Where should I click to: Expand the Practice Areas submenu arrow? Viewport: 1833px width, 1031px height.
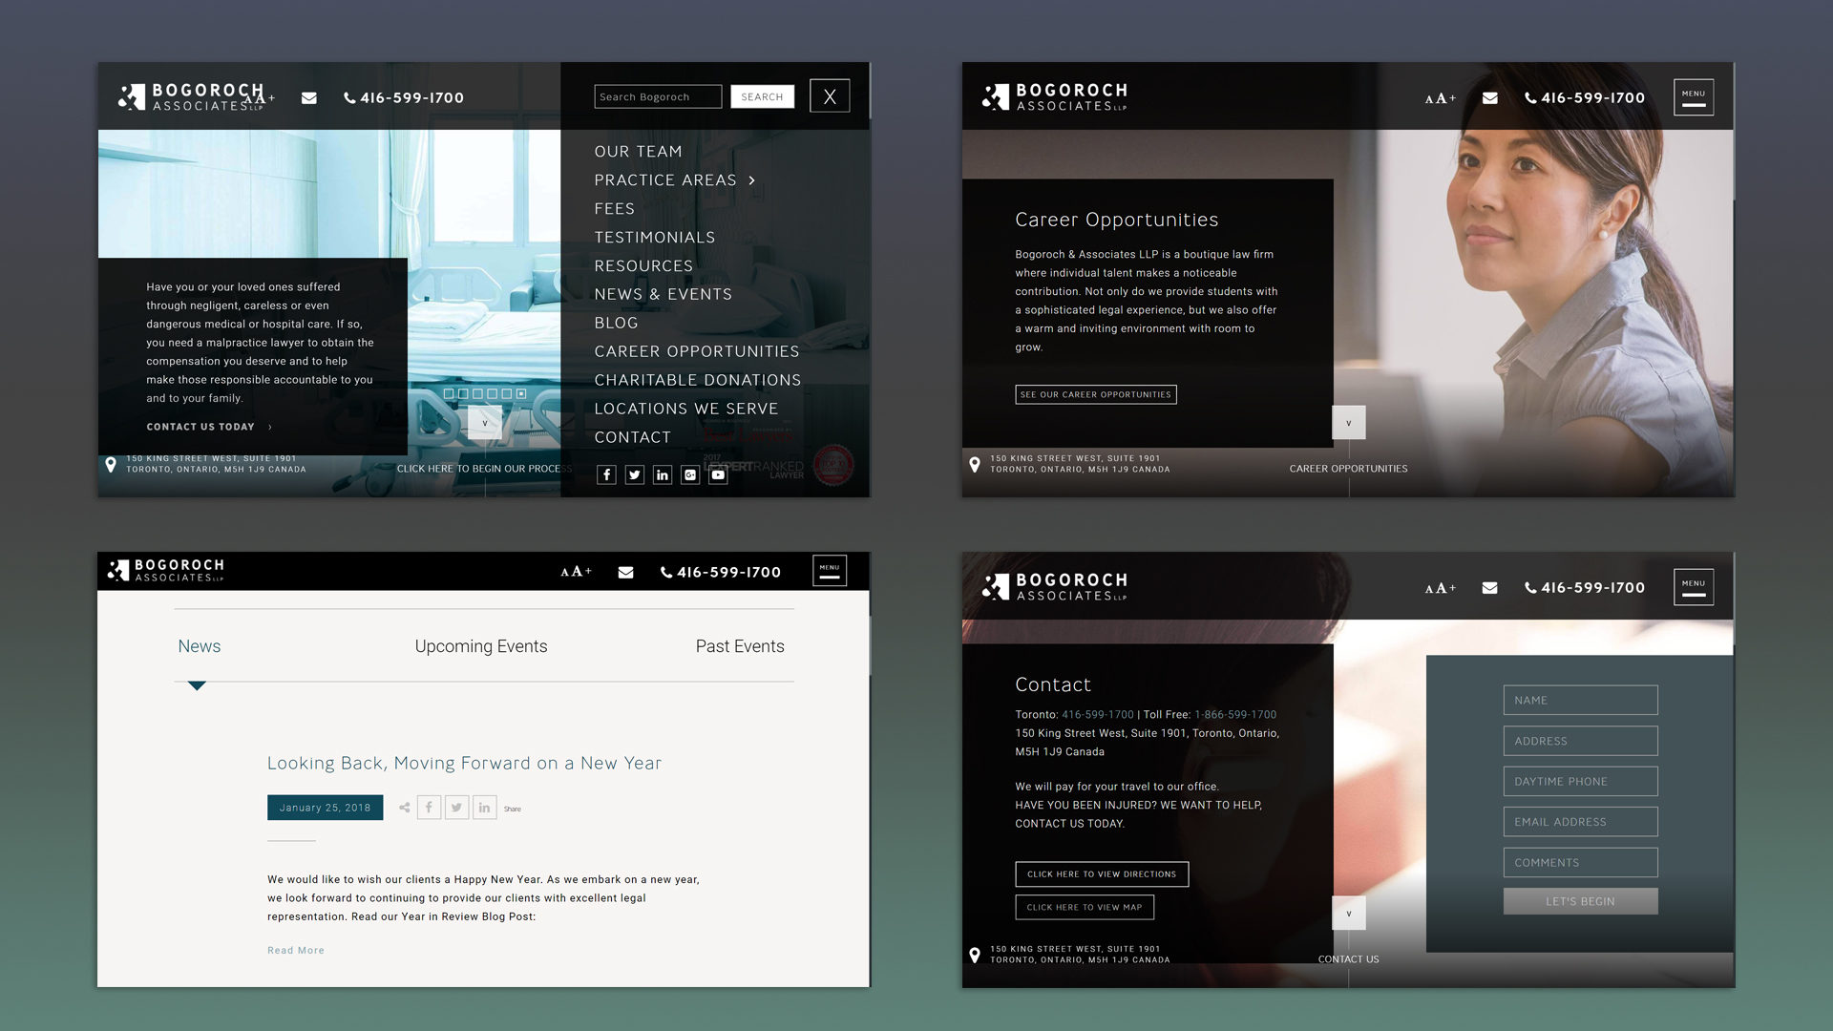point(752,180)
